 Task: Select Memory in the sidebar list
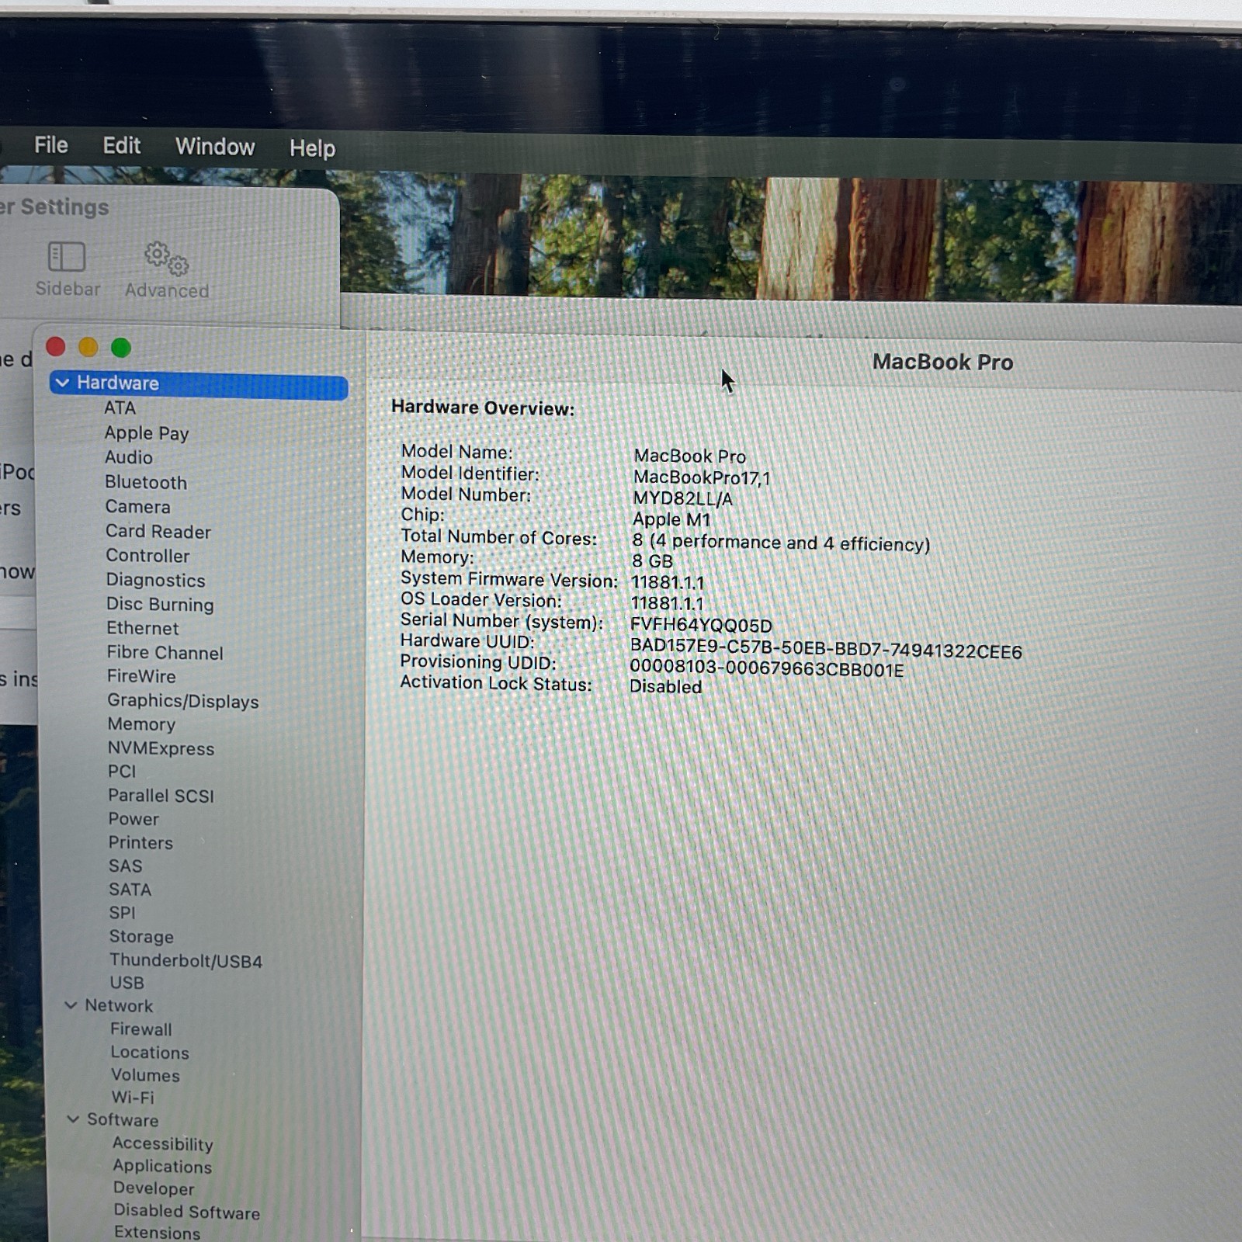click(141, 724)
